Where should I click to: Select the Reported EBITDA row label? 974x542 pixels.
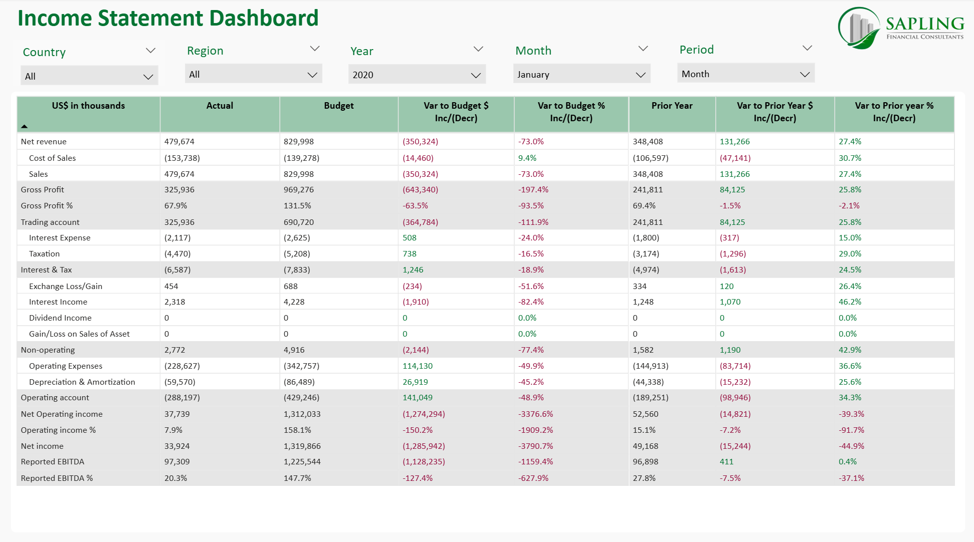(x=53, y=462)
